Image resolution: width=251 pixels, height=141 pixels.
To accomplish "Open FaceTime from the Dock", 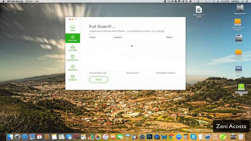I will pyautogui.click(x=120, y=137).
